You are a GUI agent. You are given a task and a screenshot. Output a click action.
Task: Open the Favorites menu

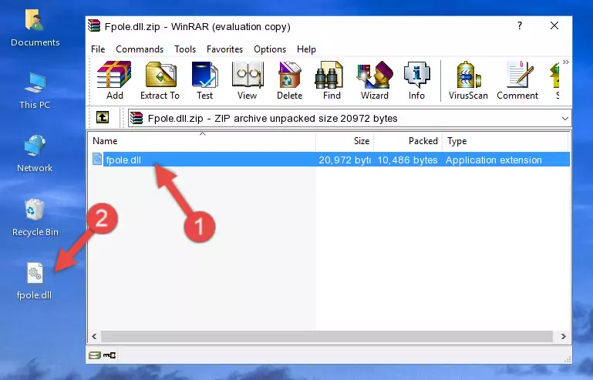(x=224, y=49)
